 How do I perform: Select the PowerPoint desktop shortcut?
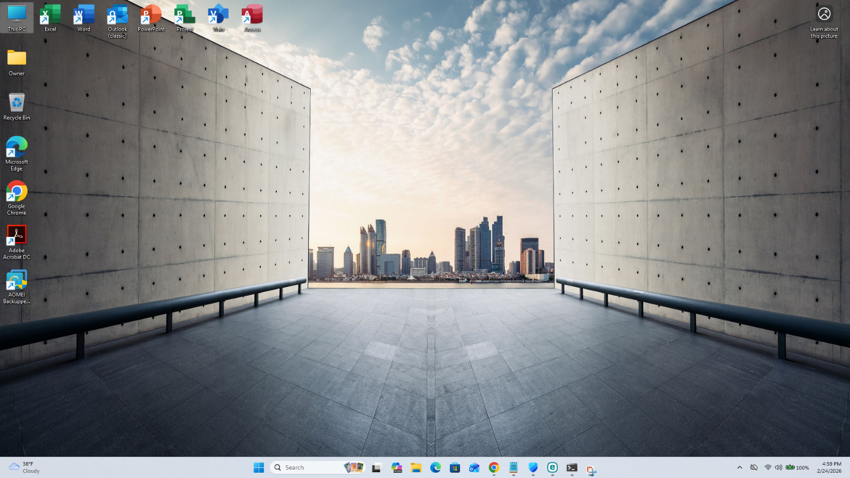151,18
